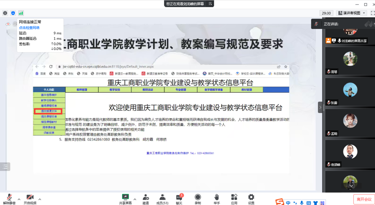Turn on camera with 开启视频
This screenshot has height=205, width=375.
tap(30, 199)
